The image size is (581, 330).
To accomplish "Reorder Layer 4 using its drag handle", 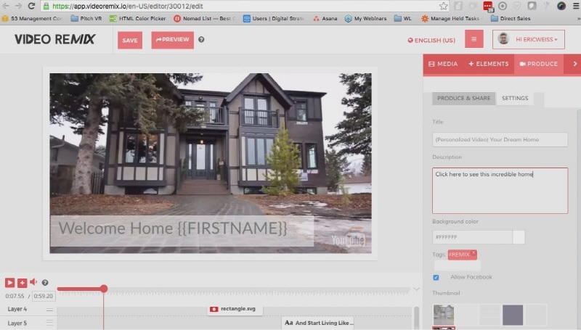I will [49, 309].
